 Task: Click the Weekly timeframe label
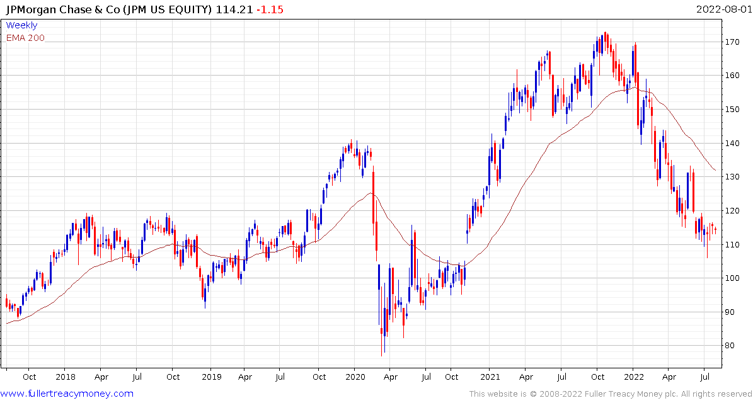tap(21, 25)
